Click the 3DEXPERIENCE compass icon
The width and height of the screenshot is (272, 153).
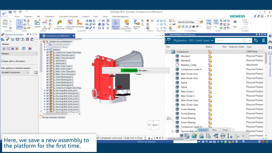tap(169, 41)
